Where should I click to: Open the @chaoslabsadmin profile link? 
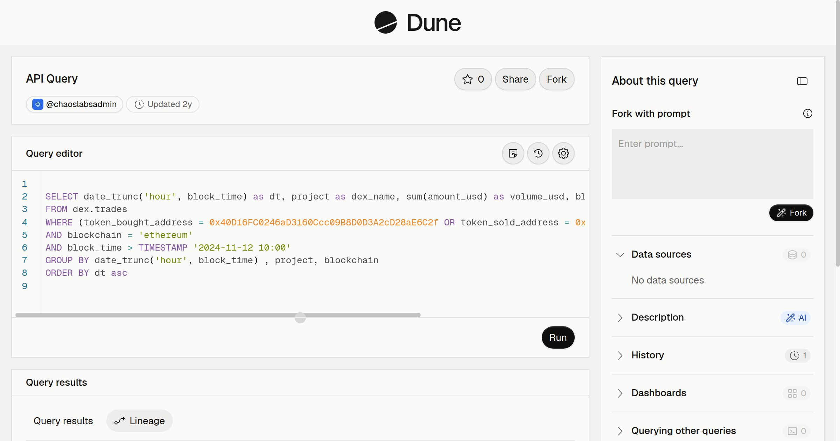point(75,104)
